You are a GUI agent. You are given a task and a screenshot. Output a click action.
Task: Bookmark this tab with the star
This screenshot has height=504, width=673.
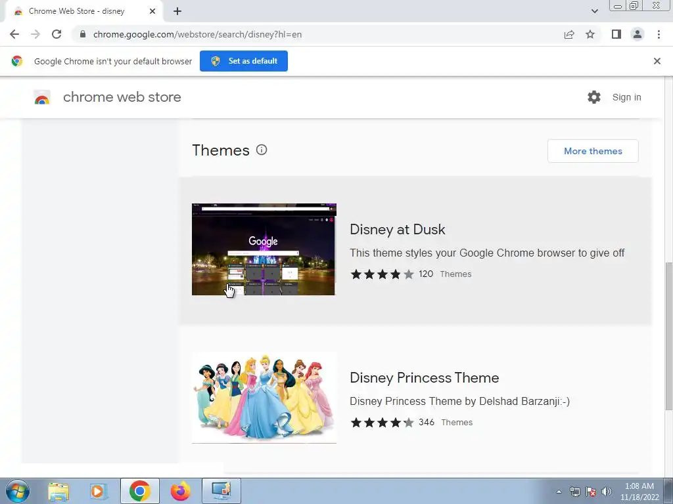pyautogui.click(x=590, y=34)
